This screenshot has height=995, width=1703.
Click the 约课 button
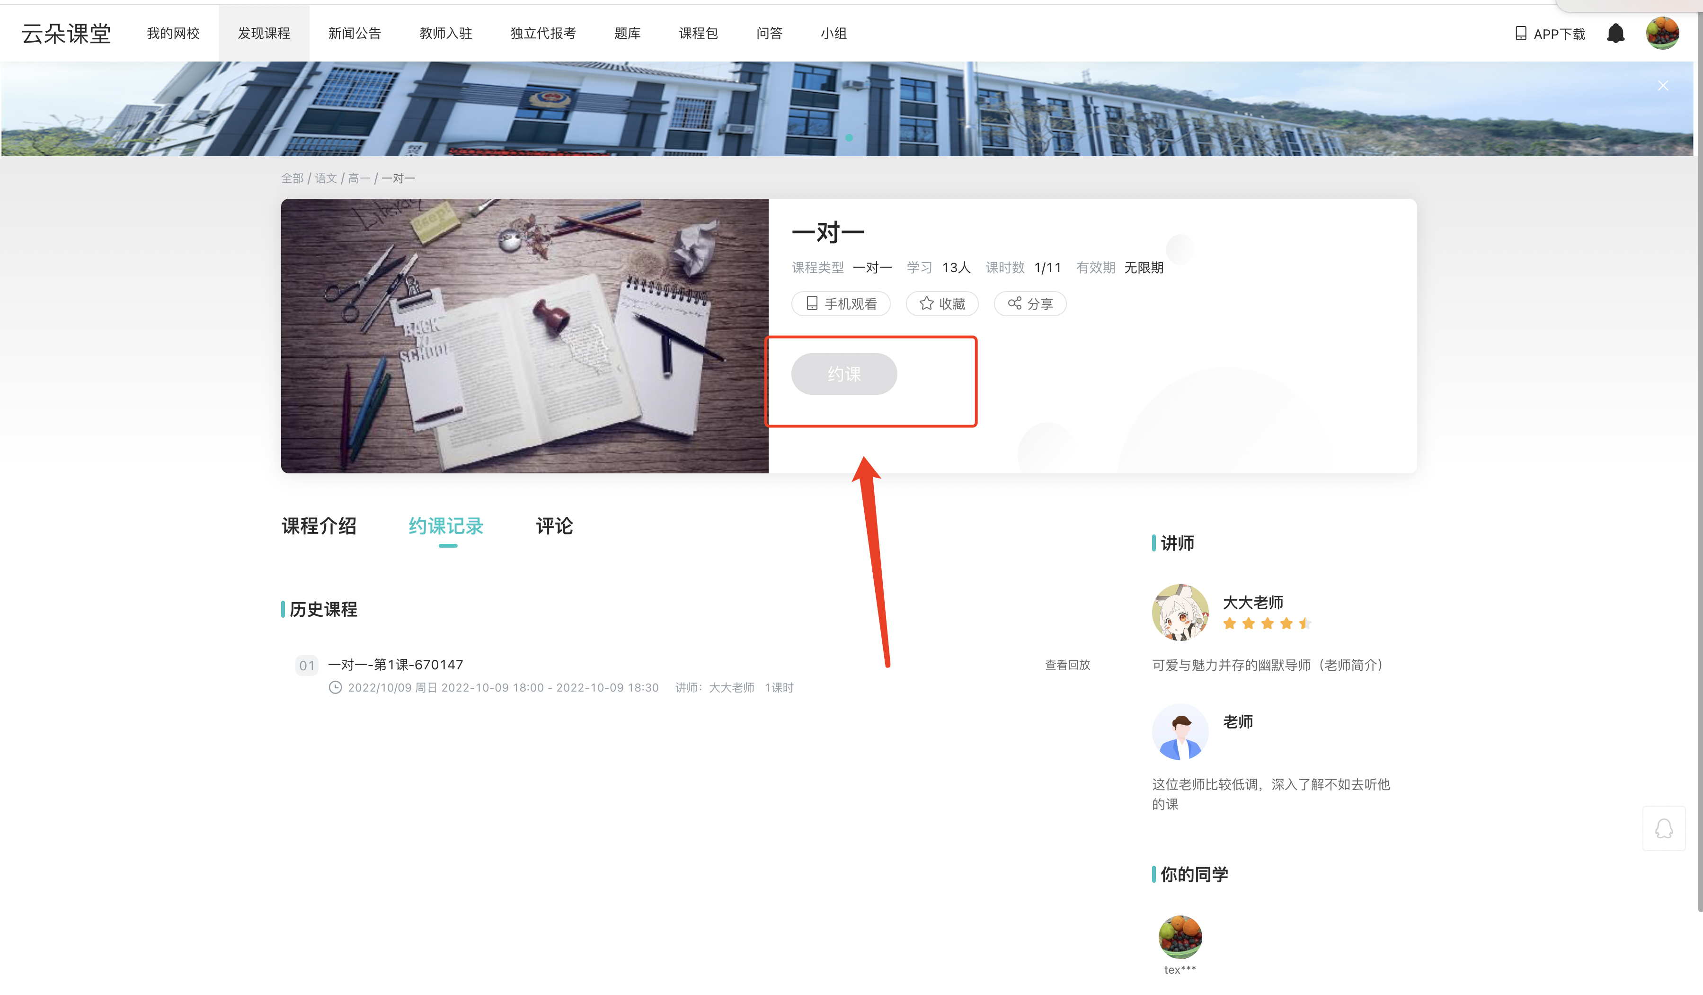click(x=844, y=374)
